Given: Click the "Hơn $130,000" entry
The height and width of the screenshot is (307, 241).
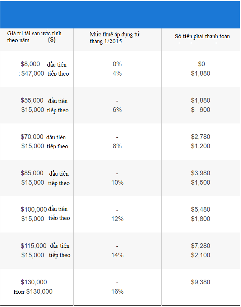Looking at the screenshot, I should [x=33, y=292].
